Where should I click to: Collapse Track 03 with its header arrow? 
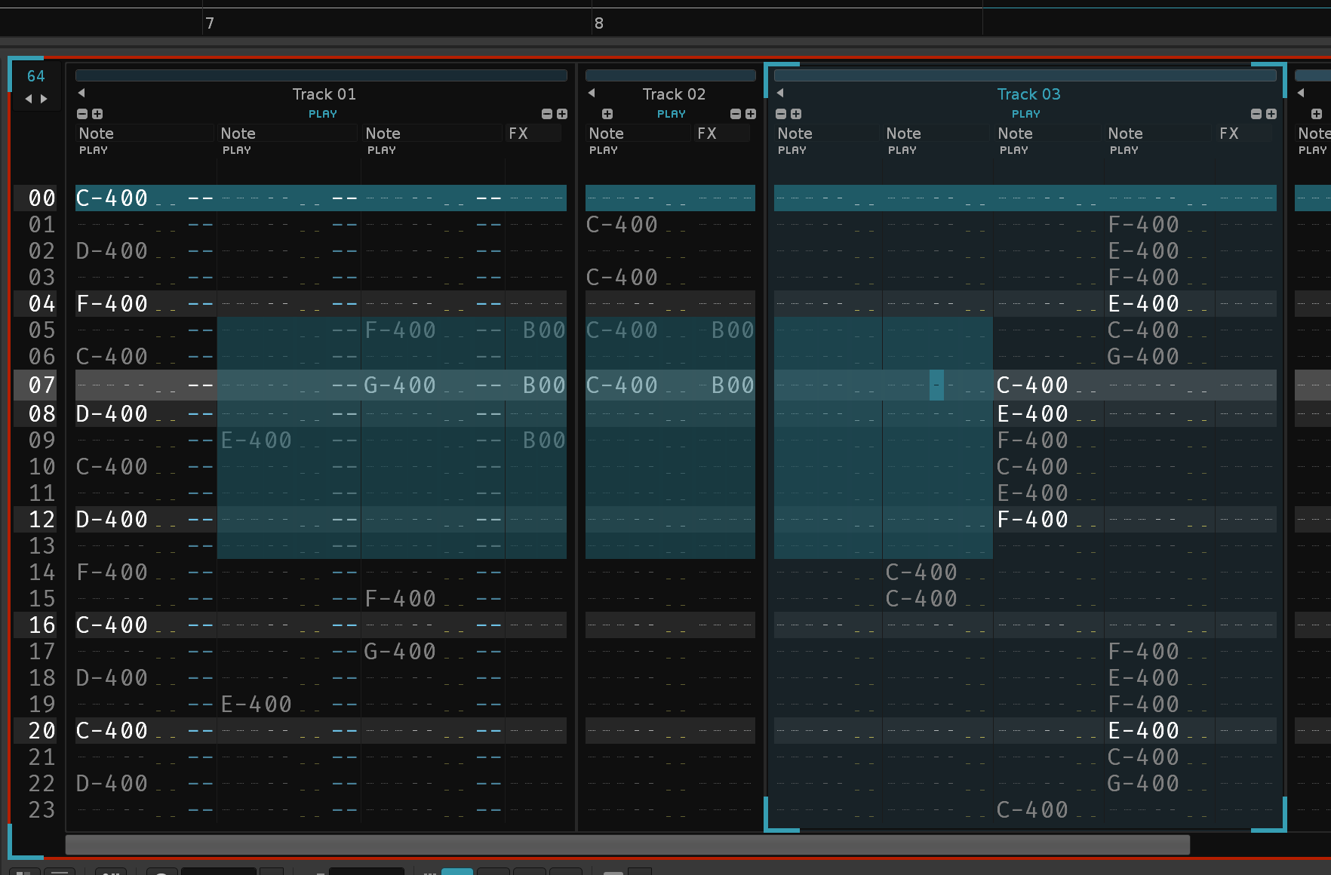(780, 93)
